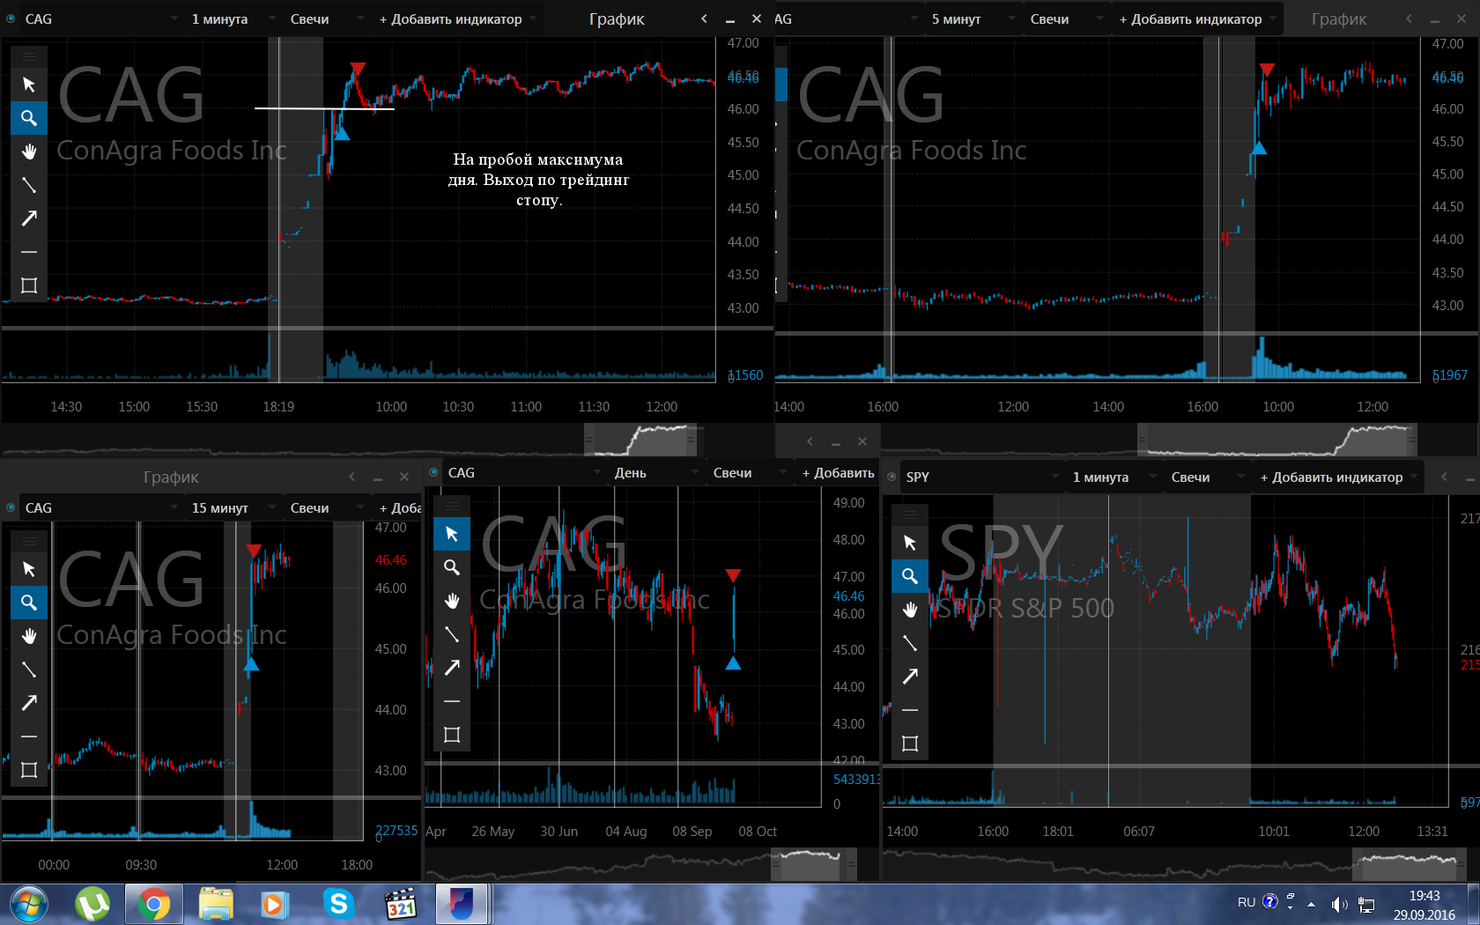This screenshot has width=1480, height=925.
Task: Open the Windows Start menu
Action: pyautogui.click(x=29, y=905)
